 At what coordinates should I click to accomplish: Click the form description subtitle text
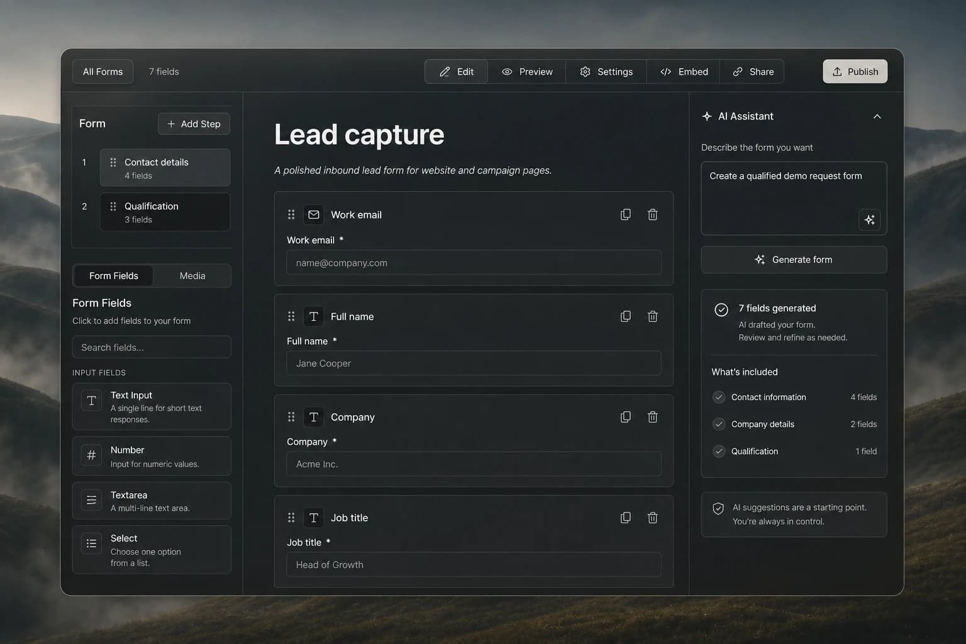pos(413,170)
